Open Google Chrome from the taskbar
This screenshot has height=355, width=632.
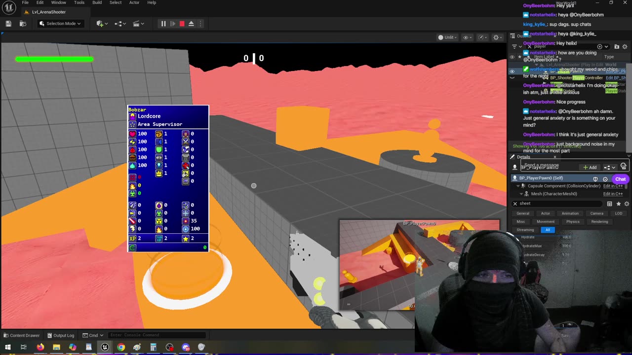(x=121, y=347)
